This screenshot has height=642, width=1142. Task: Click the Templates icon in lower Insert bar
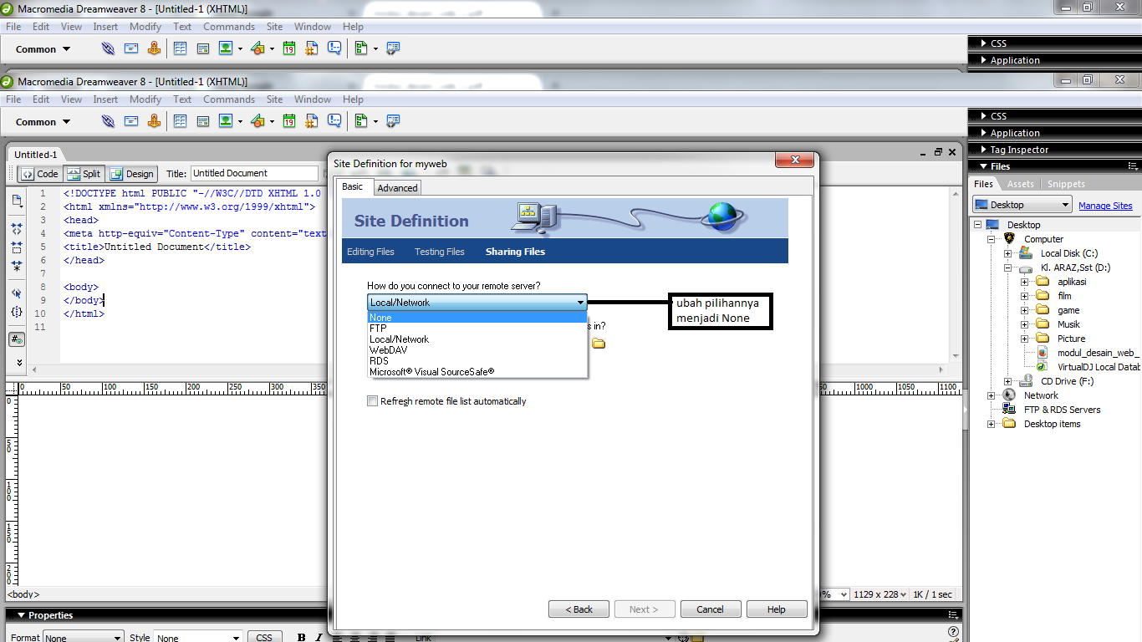click(361, 121)
